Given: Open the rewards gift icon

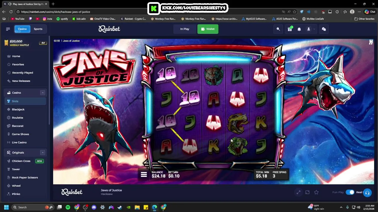Looking at the screenshot, I should click(290, 29).
